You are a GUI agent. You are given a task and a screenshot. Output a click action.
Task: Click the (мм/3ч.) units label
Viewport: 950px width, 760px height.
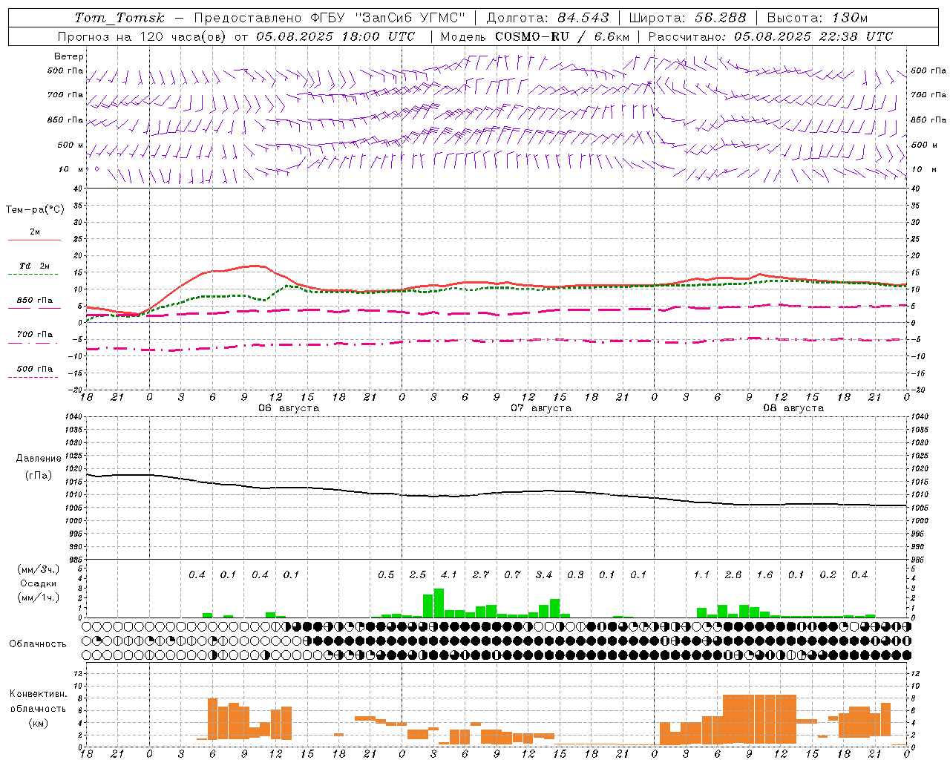coord(38,569)
